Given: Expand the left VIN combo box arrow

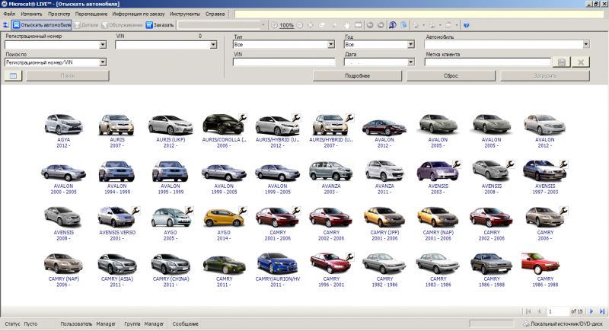Looking at the screenshot, I should pyautogui.click(x=213, y=45).
